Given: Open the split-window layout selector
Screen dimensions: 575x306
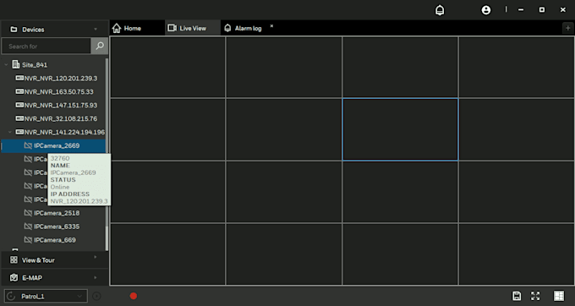Looking at the screenshot, I should (559, 296).
